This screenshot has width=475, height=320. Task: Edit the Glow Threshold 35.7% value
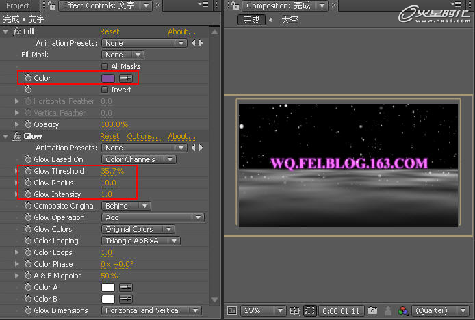click(x=112, y=171)
